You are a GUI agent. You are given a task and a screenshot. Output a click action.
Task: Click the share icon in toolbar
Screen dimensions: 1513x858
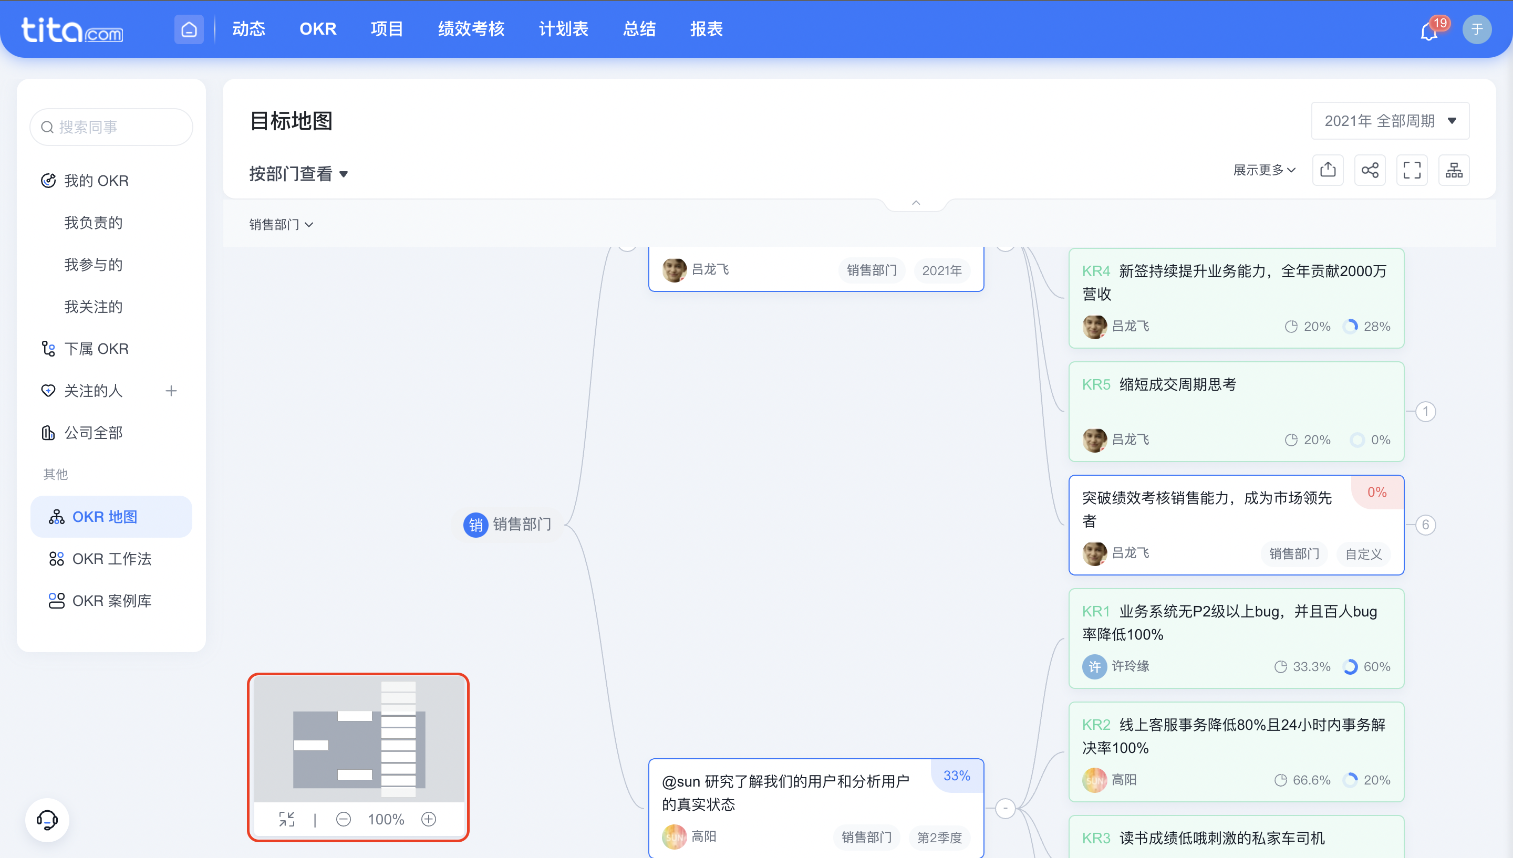[1370, 170]
